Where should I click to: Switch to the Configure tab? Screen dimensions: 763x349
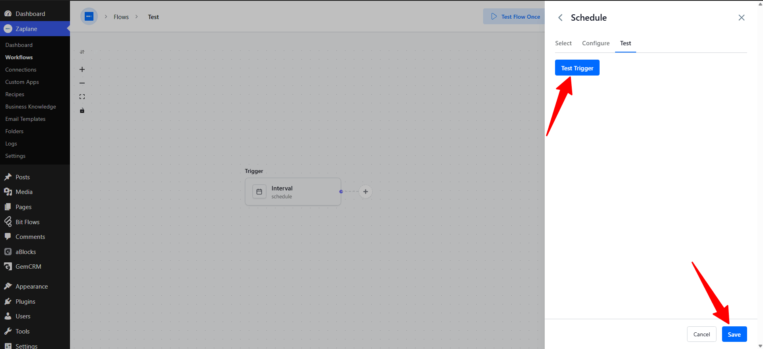596,43
